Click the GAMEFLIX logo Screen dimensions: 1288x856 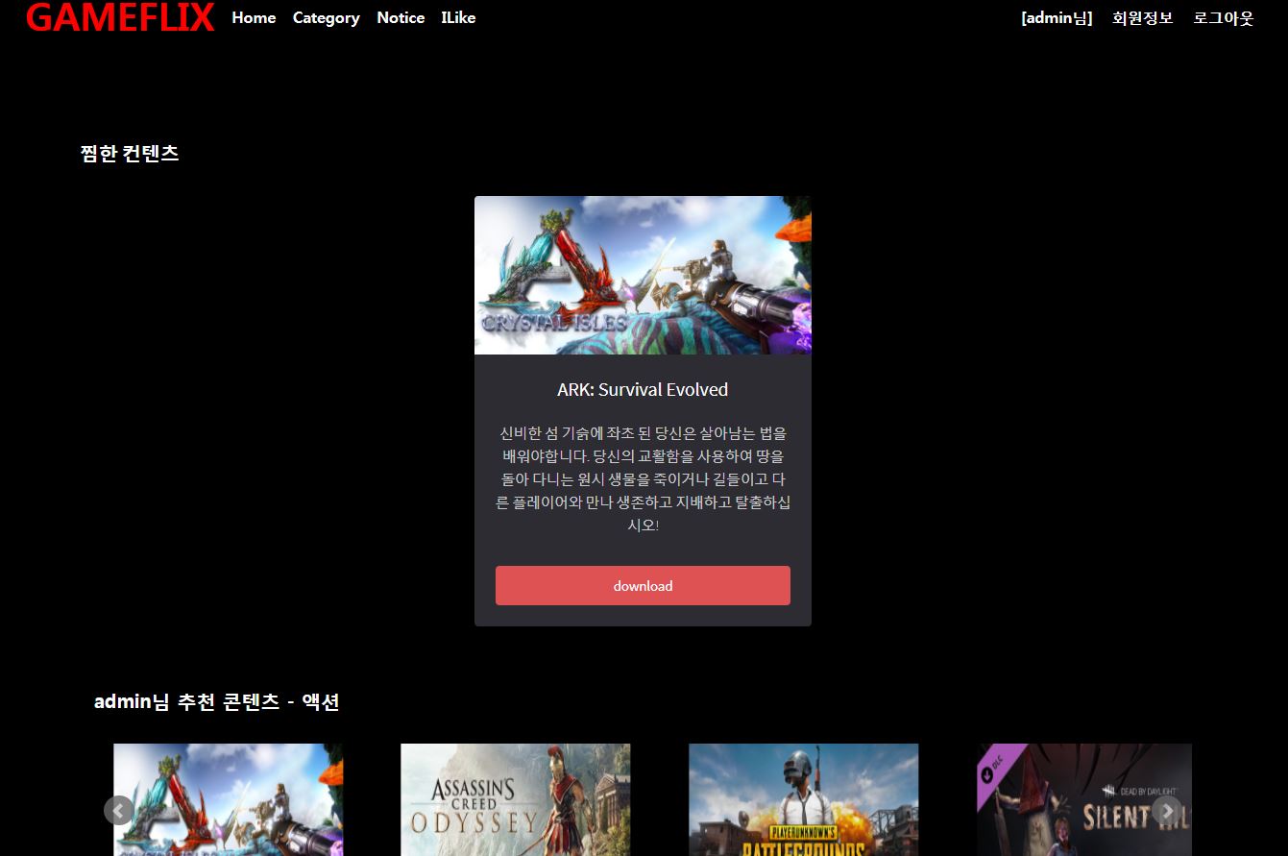pos(120,17)
